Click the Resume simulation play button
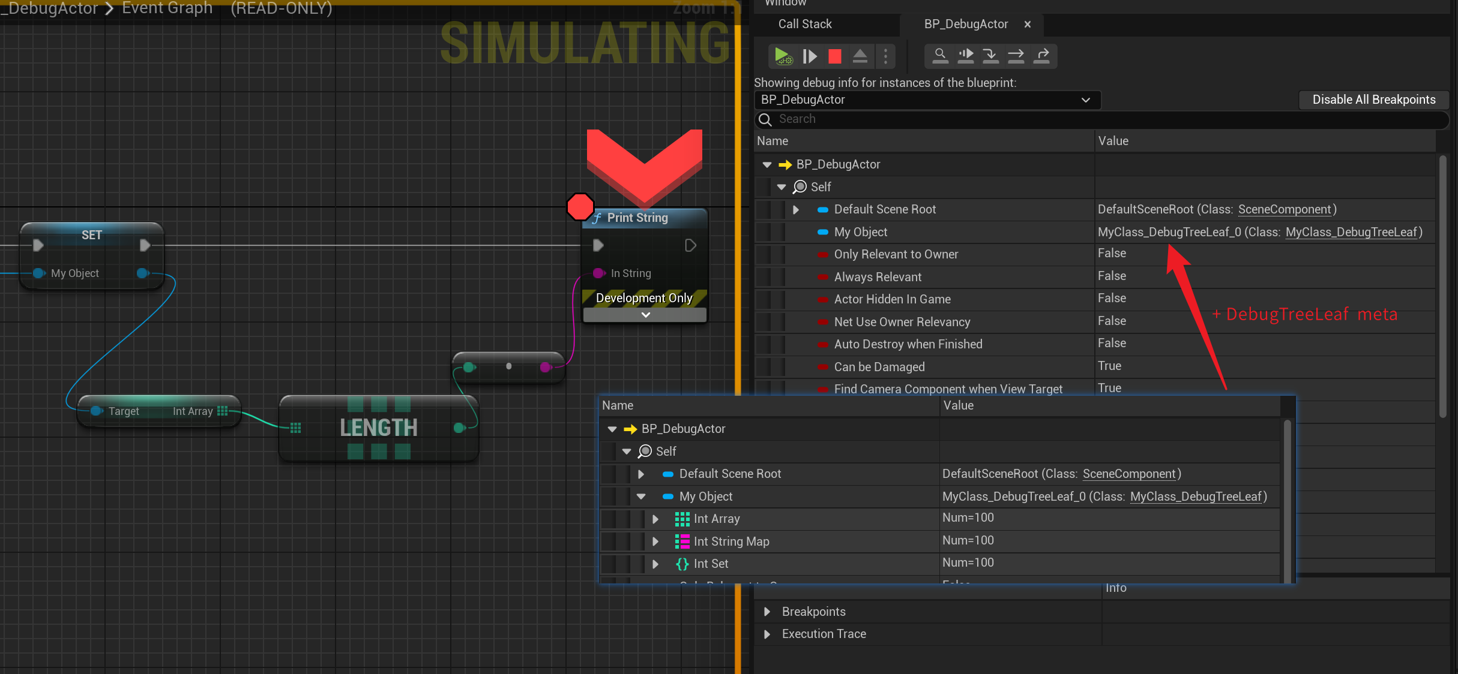Image resolution: width=1458 pixels, height=674 pixels. (x=783, y=56)
